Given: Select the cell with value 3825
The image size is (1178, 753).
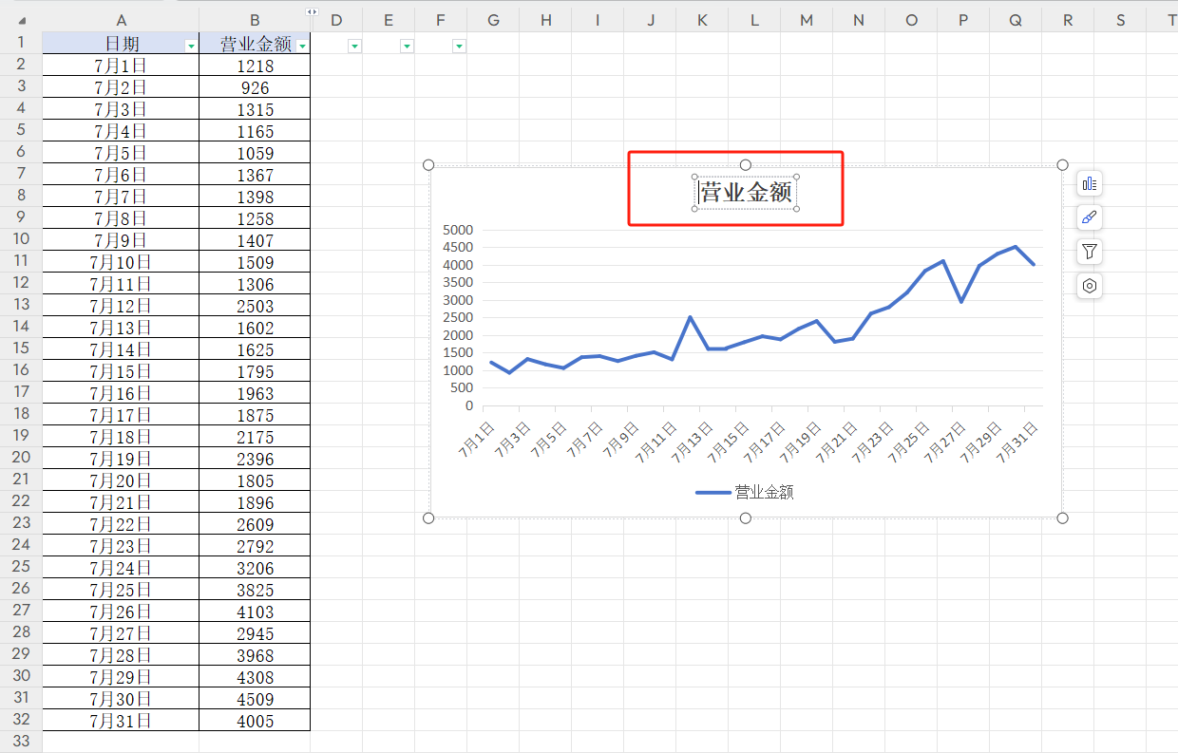Looking at the screenshot, I should (x=255, y=589).
